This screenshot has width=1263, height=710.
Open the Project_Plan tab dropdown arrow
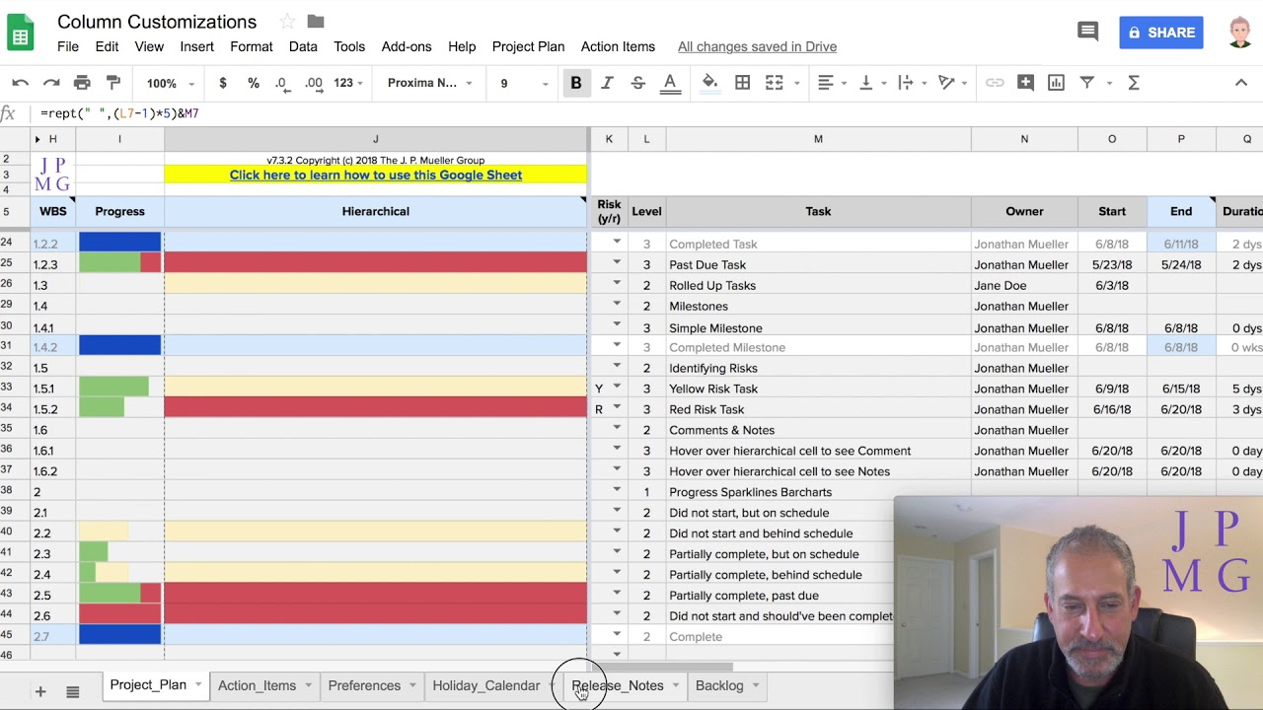pos(198,685)
